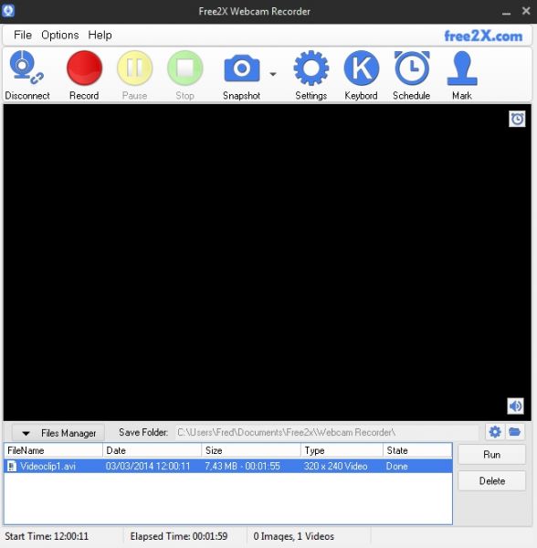Take a Snapshot with the camera icon

tap(242, 68)
